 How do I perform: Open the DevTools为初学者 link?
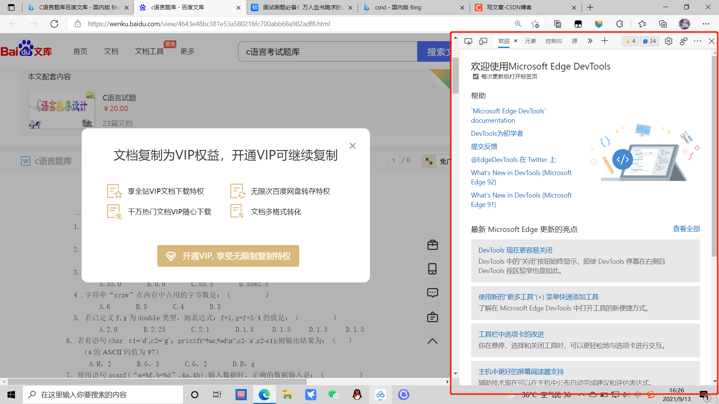tap(497, 133)
